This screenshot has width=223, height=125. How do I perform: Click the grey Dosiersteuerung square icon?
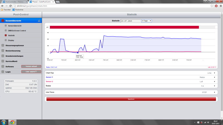point(3,51)
